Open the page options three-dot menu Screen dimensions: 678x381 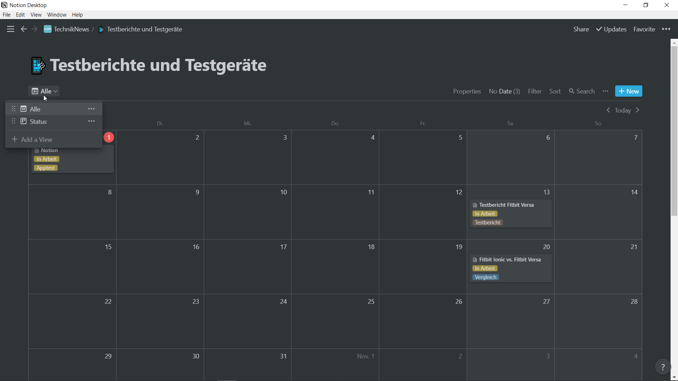[666, 29]
